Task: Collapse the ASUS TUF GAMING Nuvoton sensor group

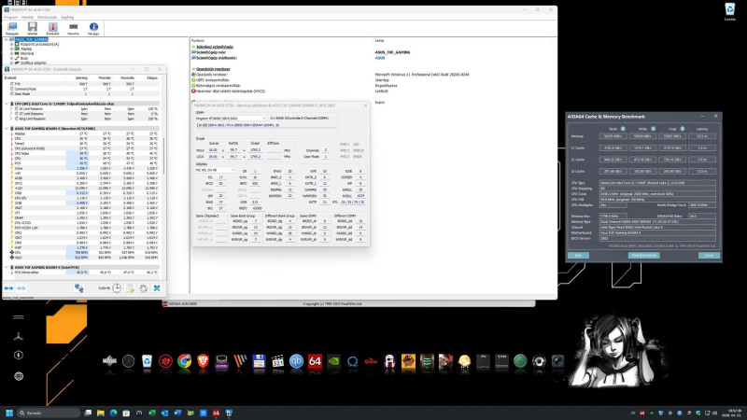Action: click(7, 129)
